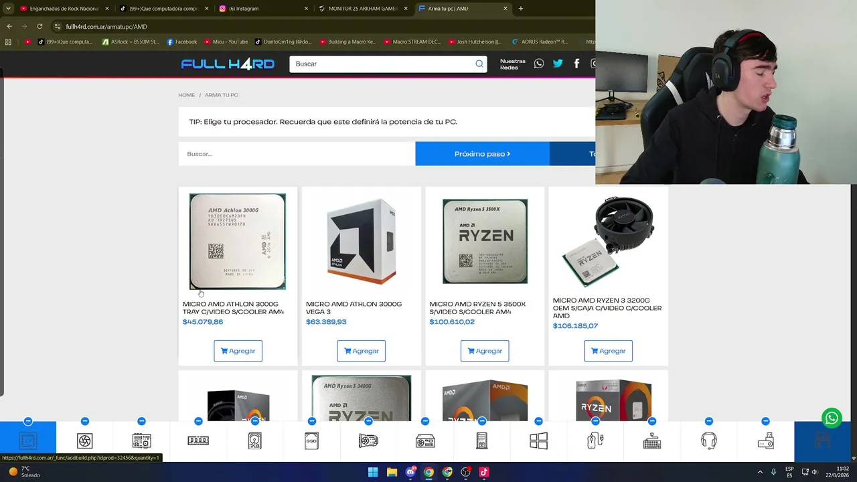Select the processor step icon in the bottom bar
Image resolution: width=857 pixels, height=482 pixels.
click(x=28, y=440)
